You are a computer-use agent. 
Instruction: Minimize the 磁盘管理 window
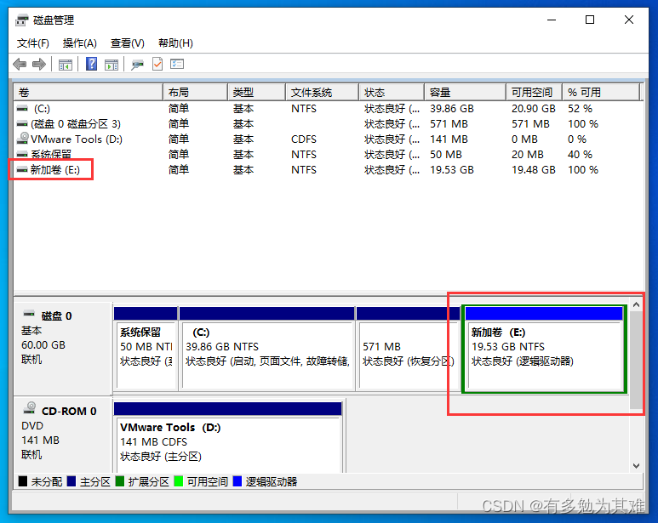click(552, 20)
